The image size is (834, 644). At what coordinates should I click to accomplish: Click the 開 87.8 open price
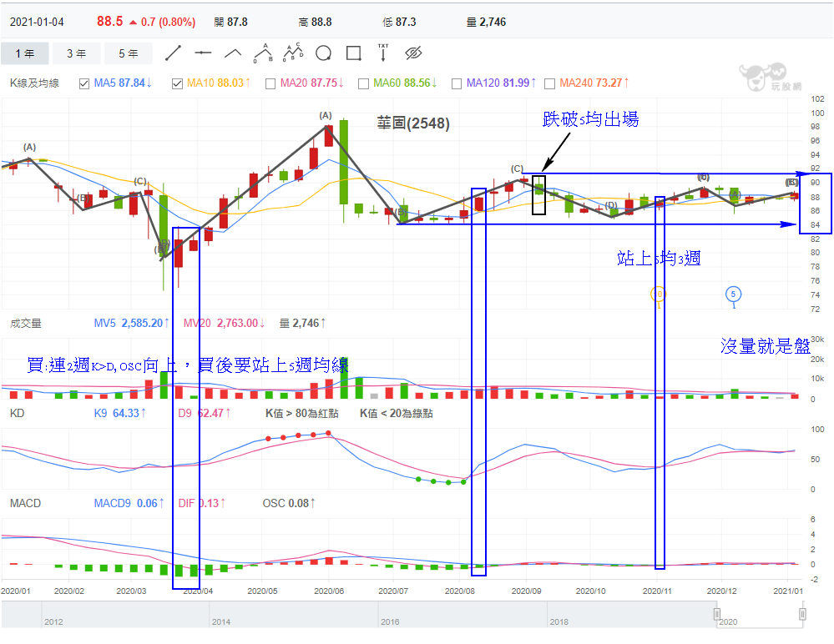[231, 22]
